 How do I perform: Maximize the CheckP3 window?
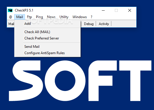116,10
